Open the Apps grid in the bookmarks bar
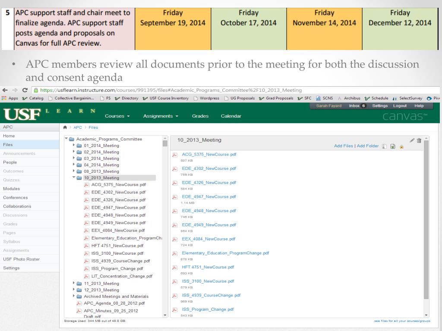The height and width of the screenshot is (331, 442). [10, 98]
